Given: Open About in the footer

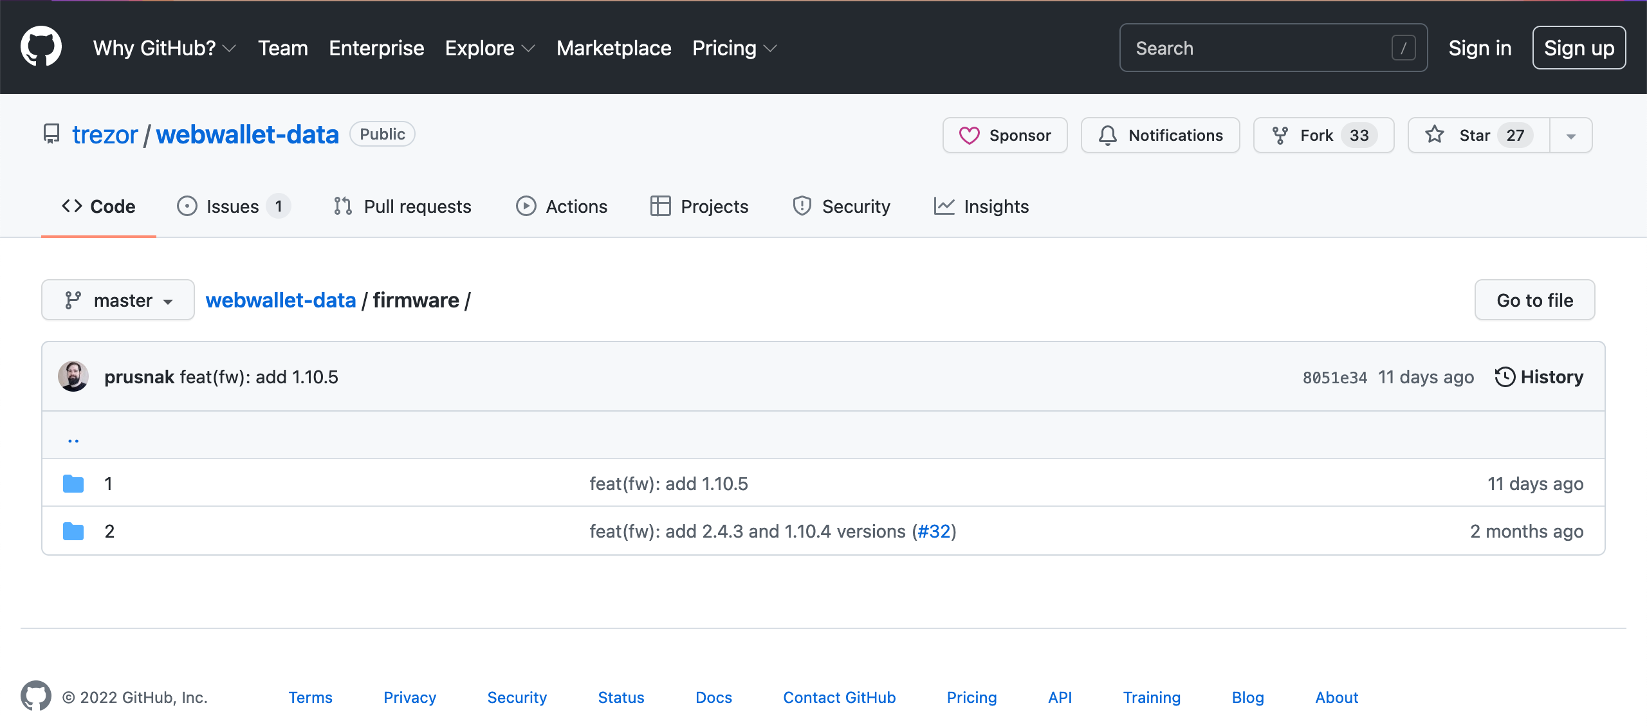Looking at the screenshot, I should (x=1336, y=697).
